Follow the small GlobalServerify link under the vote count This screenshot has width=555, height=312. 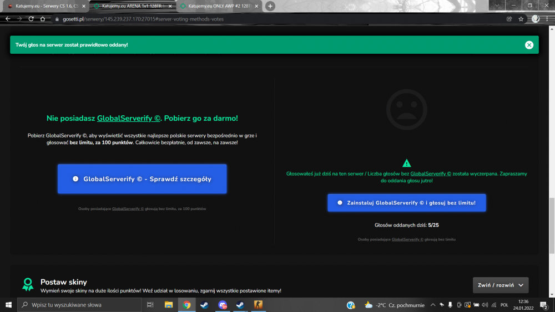click(407, 239)
